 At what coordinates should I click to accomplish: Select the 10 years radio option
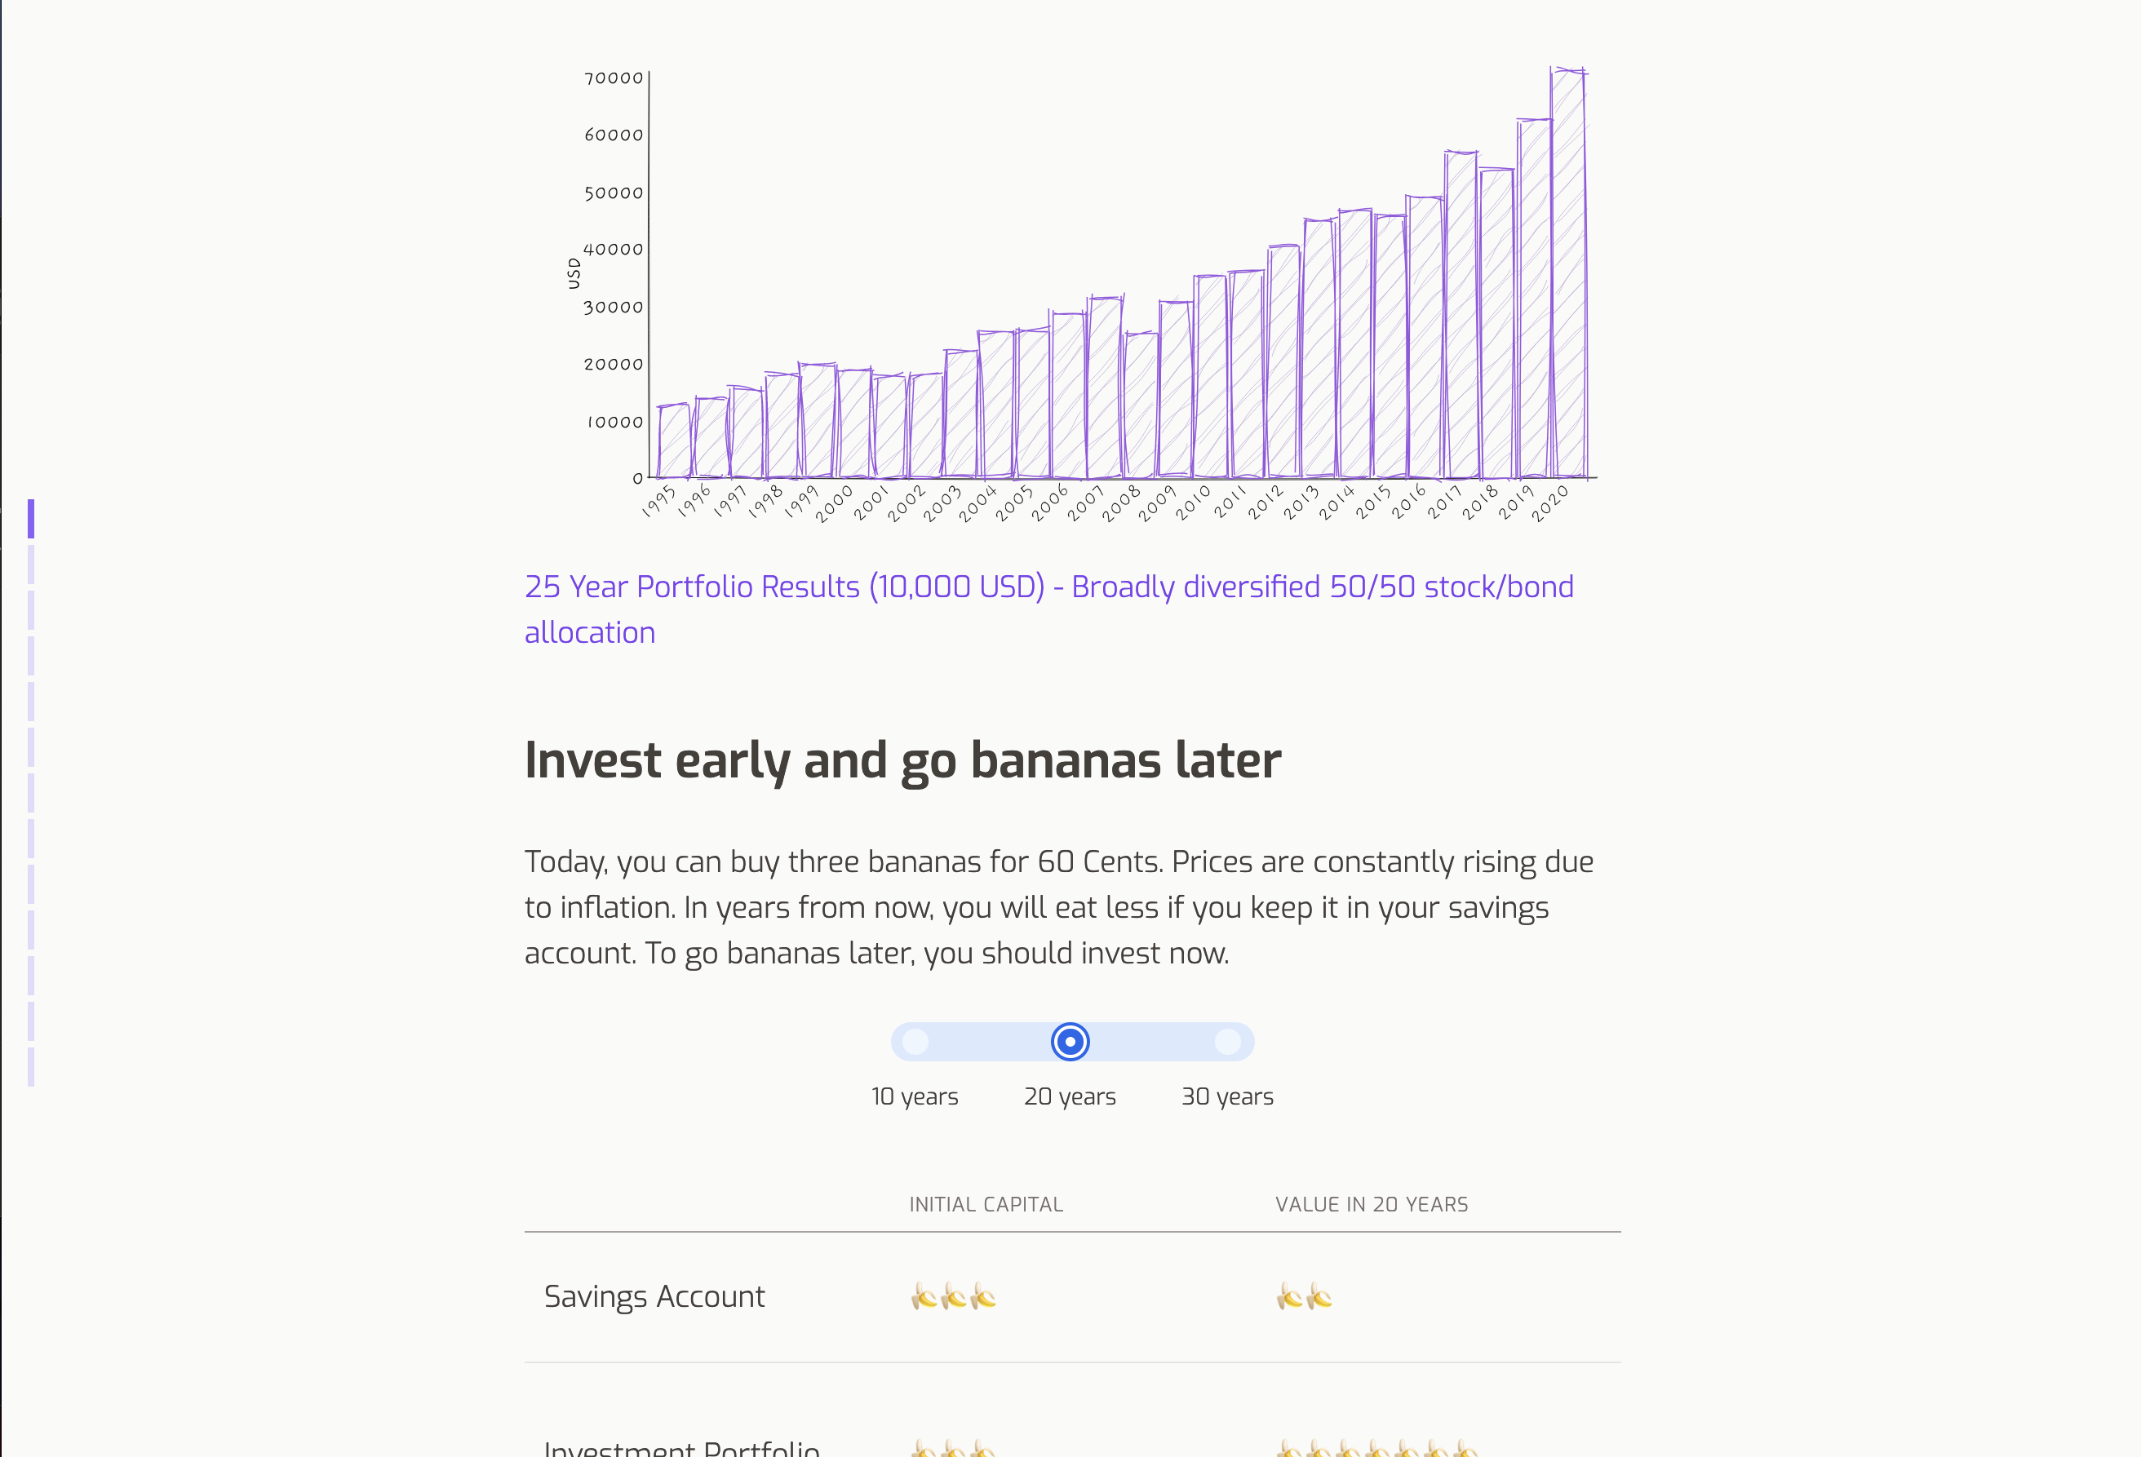coord(915,1042)
